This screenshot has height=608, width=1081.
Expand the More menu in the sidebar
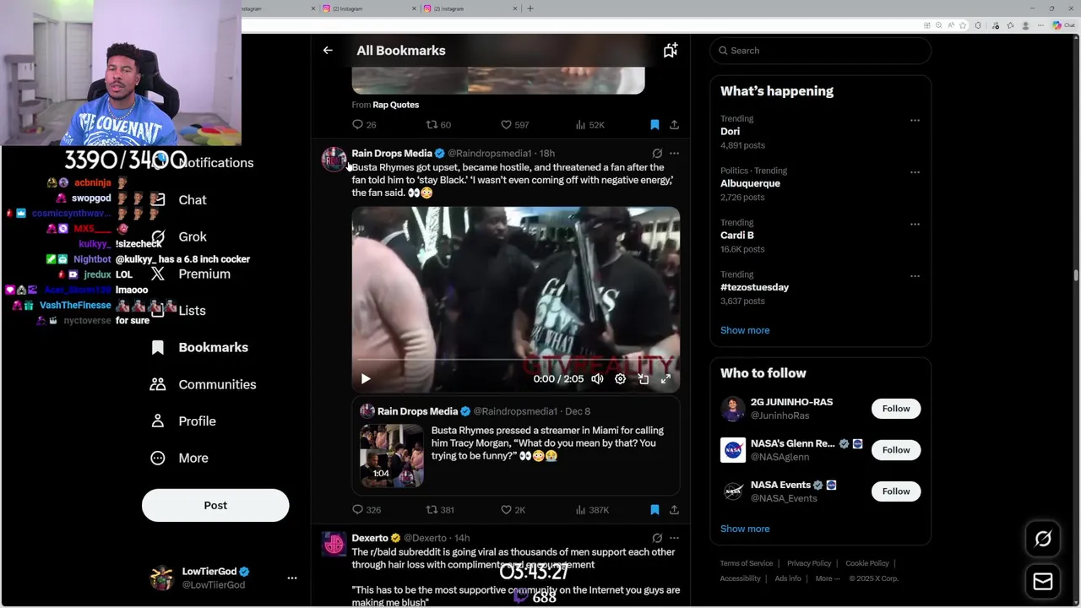pyautogui.click(x=179, y=458)
